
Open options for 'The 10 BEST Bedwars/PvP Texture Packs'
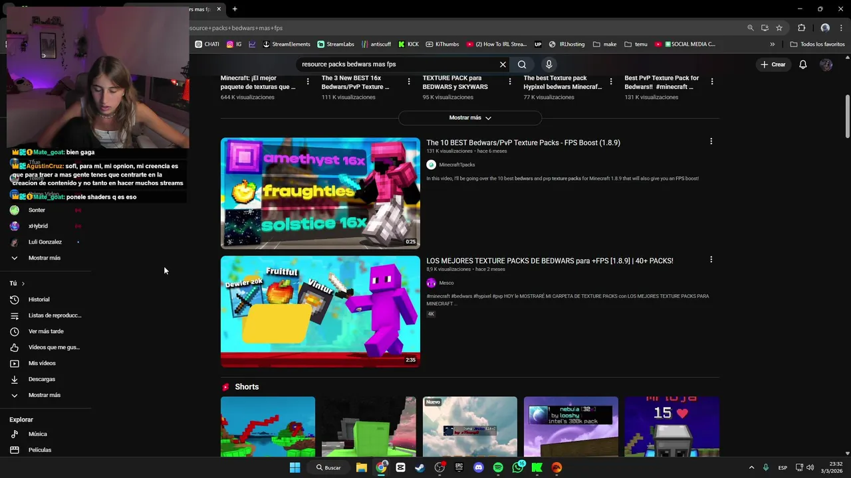[711, 141]
